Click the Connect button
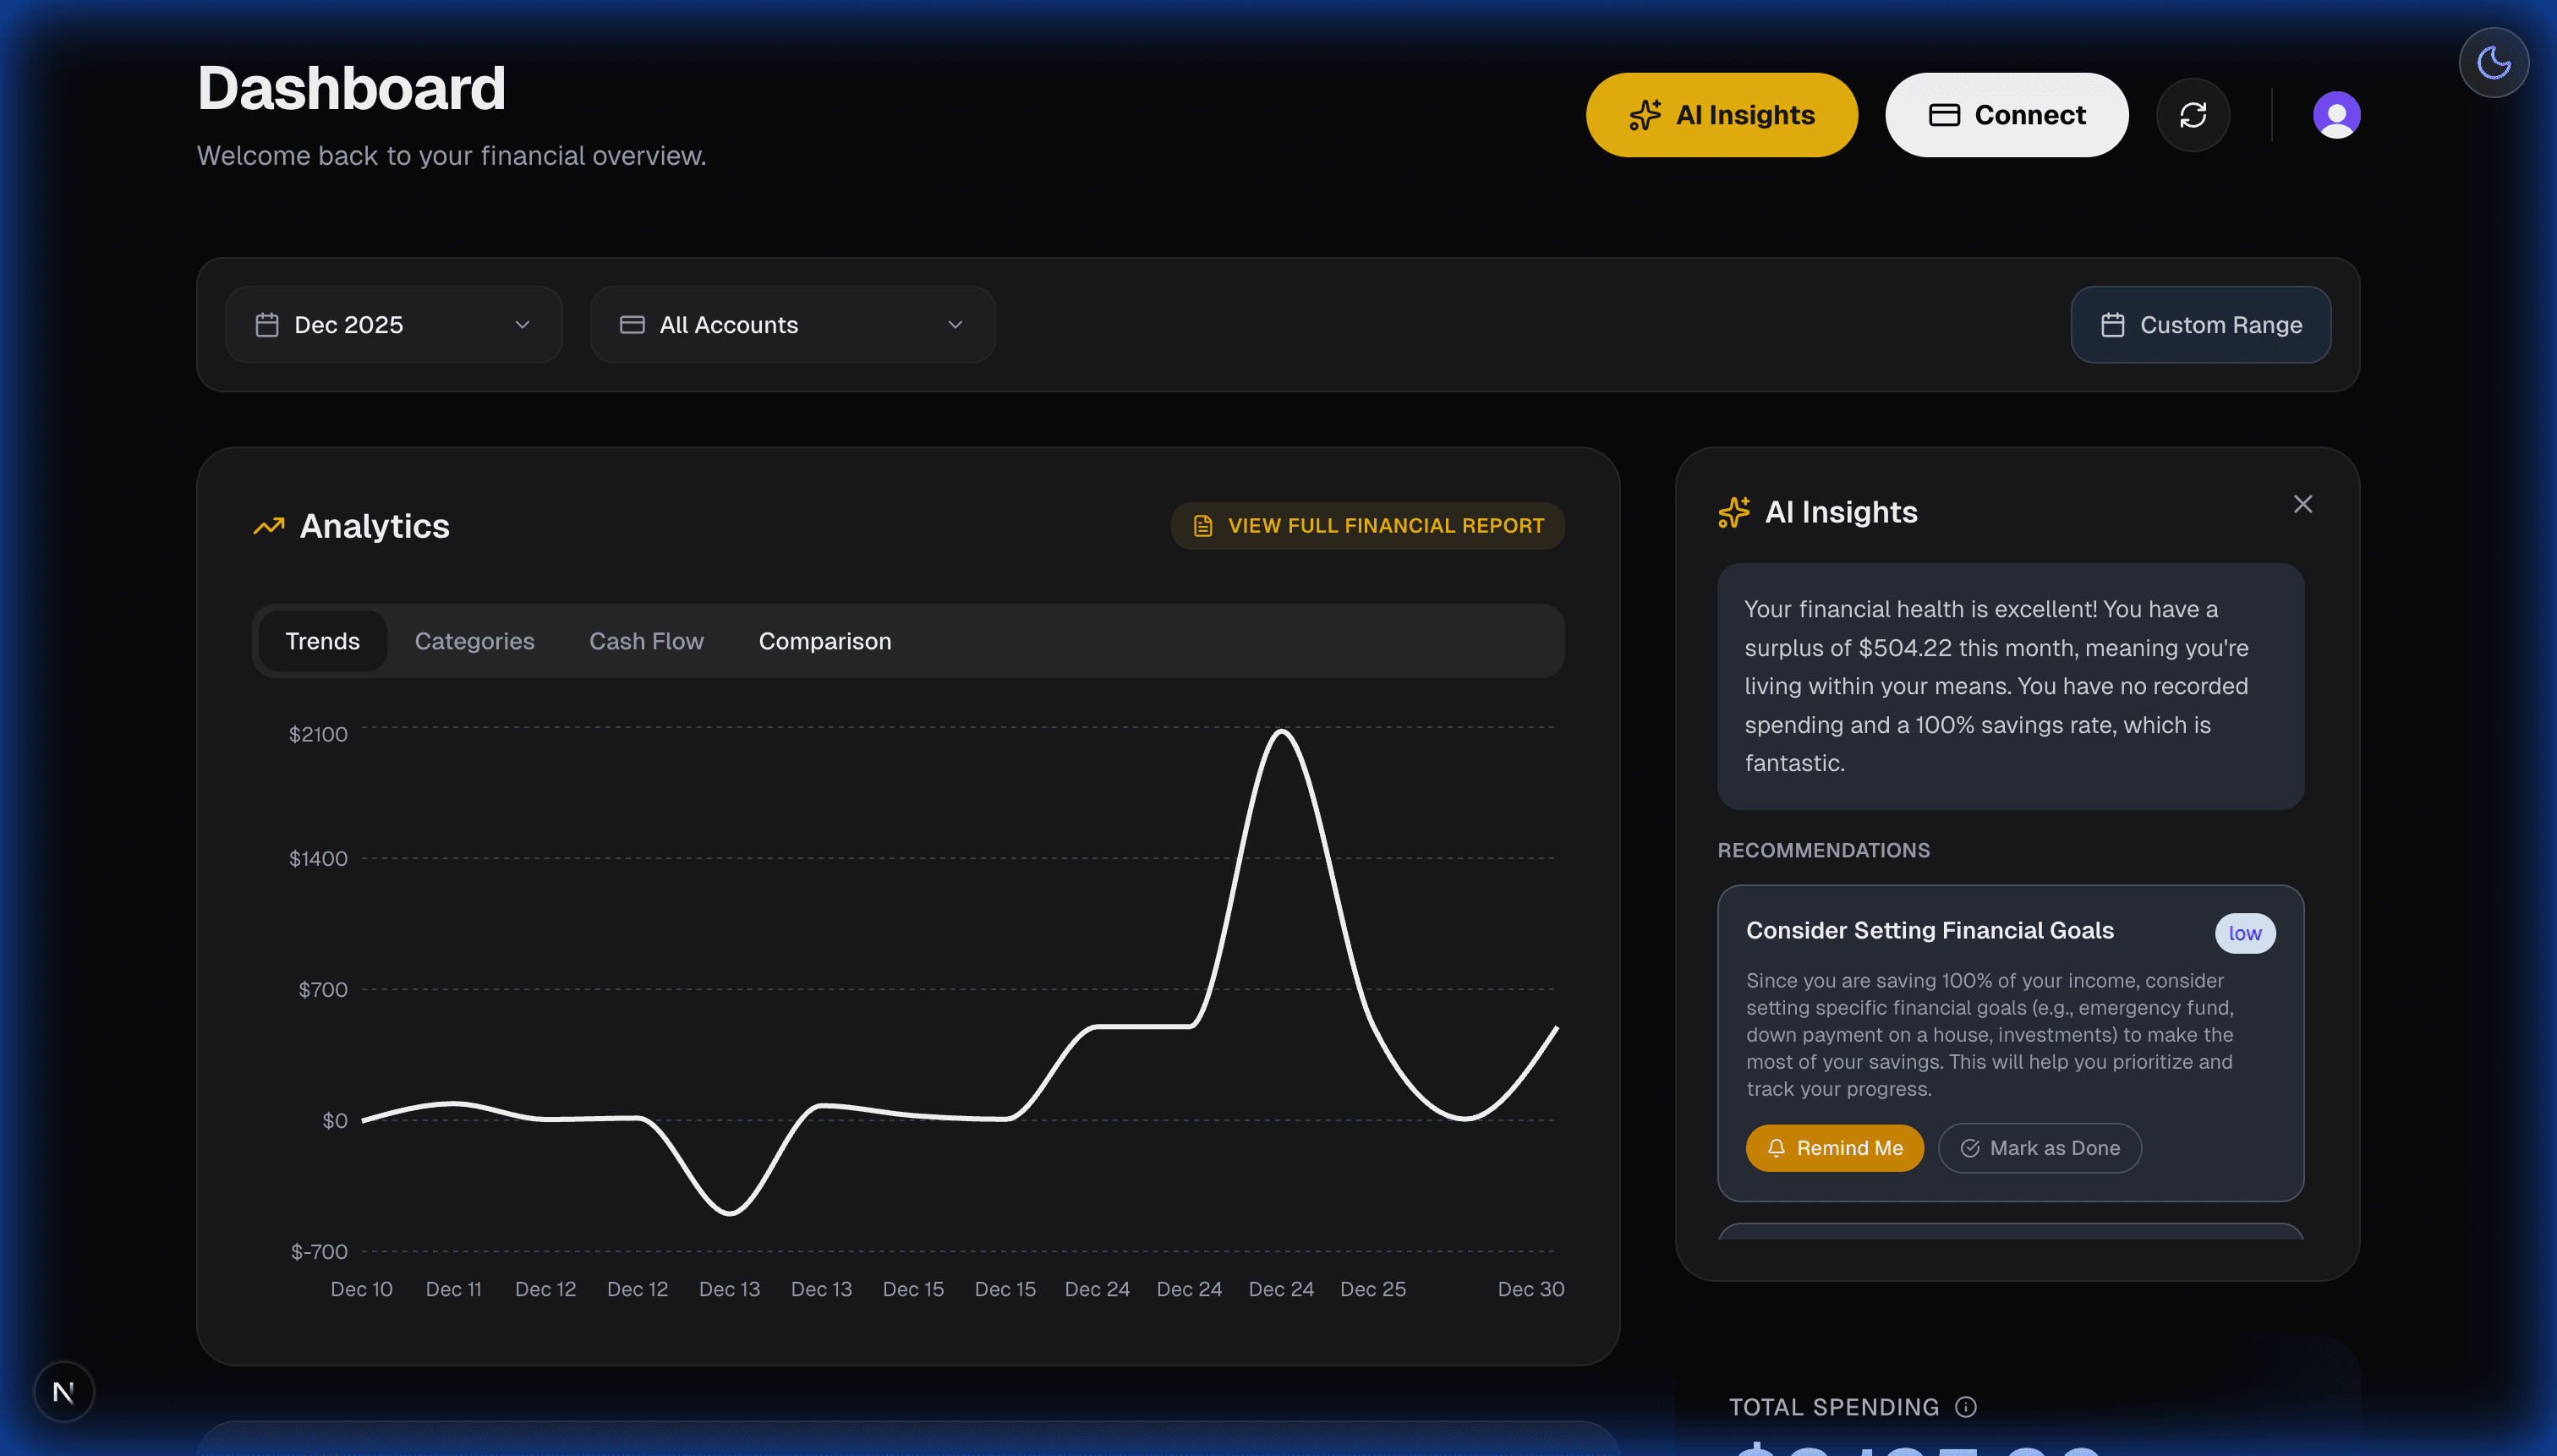The height and width of the screenshot is (1456, 2557). click(x=2006, y=114)
